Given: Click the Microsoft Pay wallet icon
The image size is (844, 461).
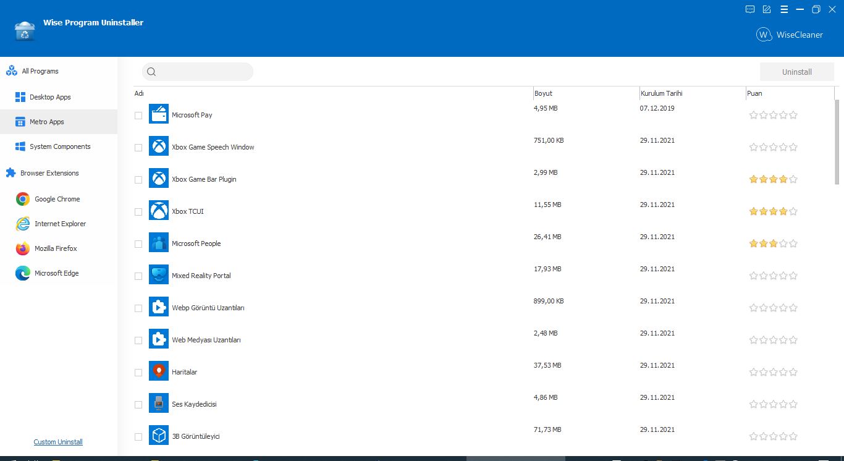Looking at the screenshot, I should click(159, 115).
